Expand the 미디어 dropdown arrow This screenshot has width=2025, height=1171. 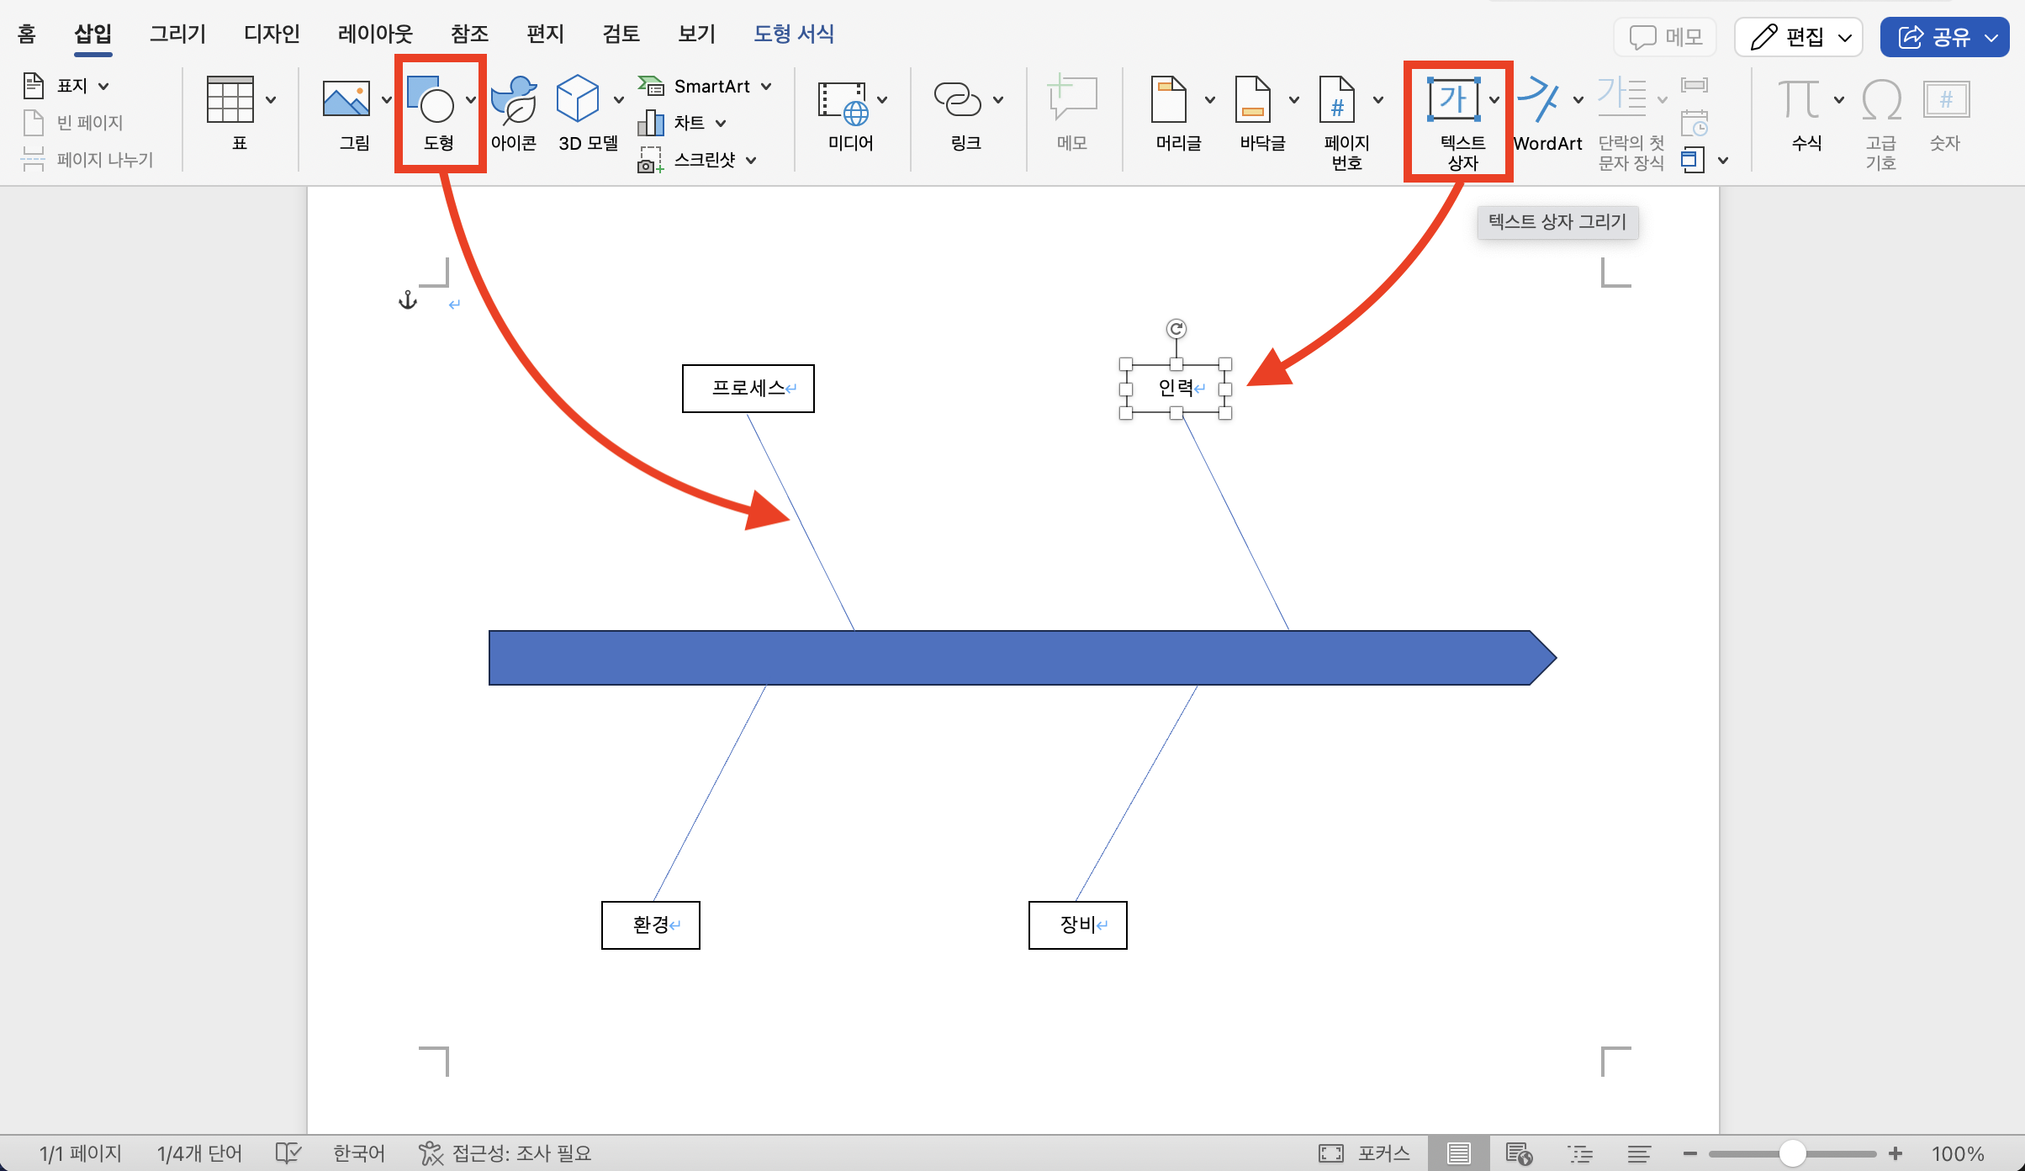pyautogui.click(x=882, y=99)
